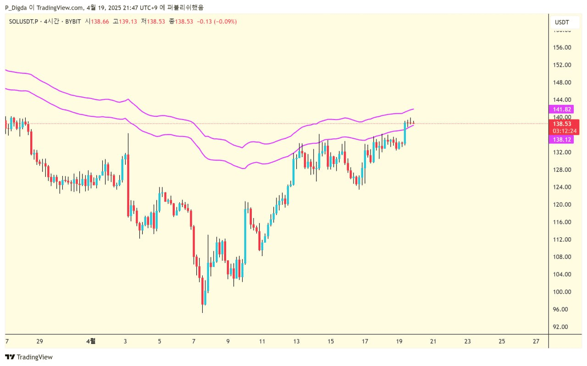The width and height of the screenshot is (587, 366).
Task: Click the purple 141.82 price tag
Action: 562,109
